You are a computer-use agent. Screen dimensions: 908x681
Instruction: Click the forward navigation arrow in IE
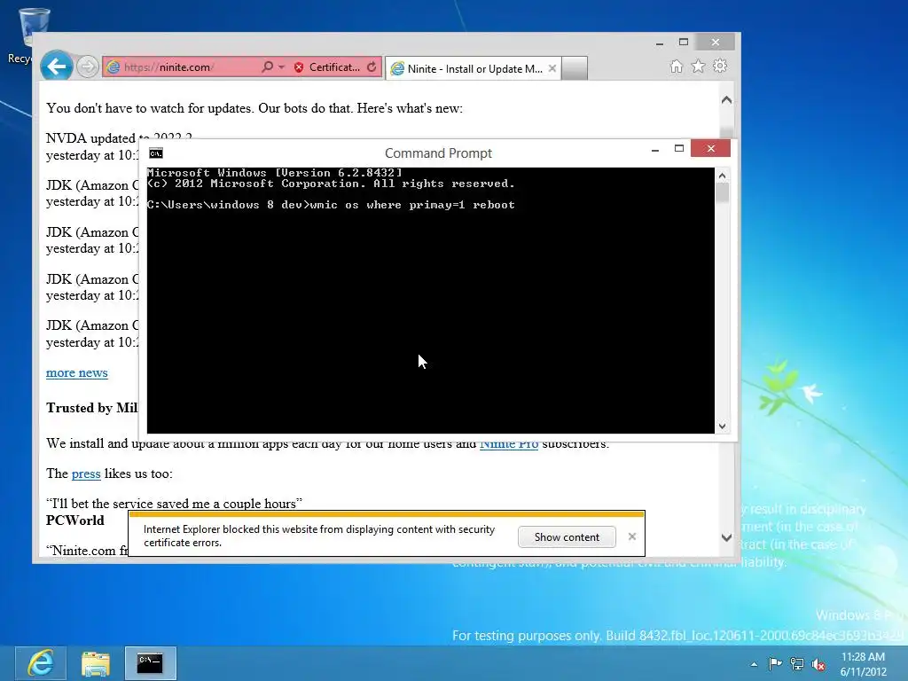point(88,67)
